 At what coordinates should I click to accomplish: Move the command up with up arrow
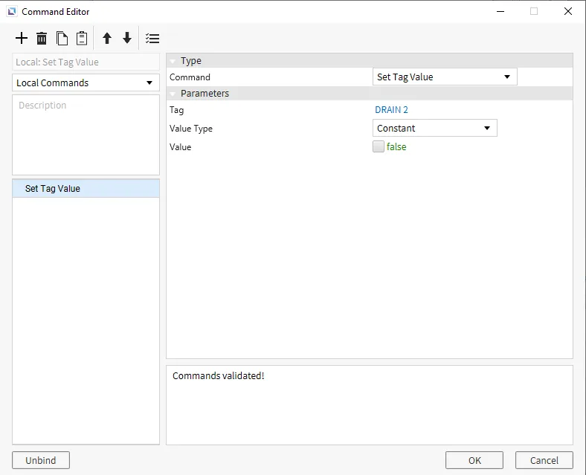(107, 39)
